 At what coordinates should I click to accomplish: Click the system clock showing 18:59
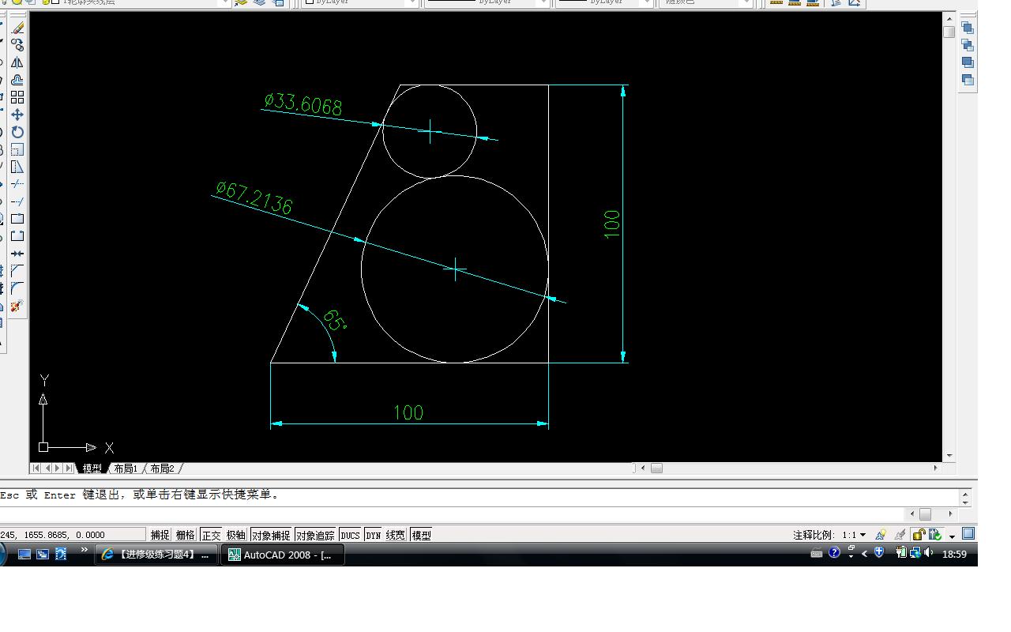point(954,554)
